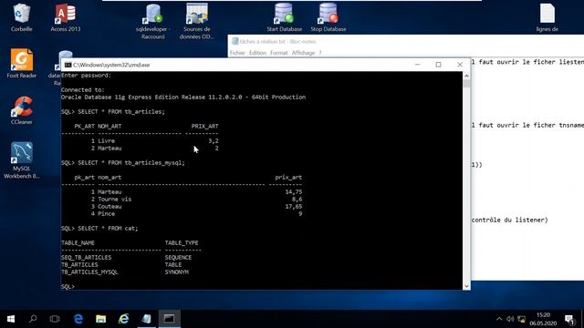Click 'SELECT * FROM tb_articles_mysql;' command

[131, 162]
